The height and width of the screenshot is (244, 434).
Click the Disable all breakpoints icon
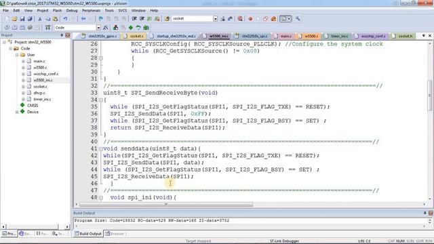coord(265,19)
